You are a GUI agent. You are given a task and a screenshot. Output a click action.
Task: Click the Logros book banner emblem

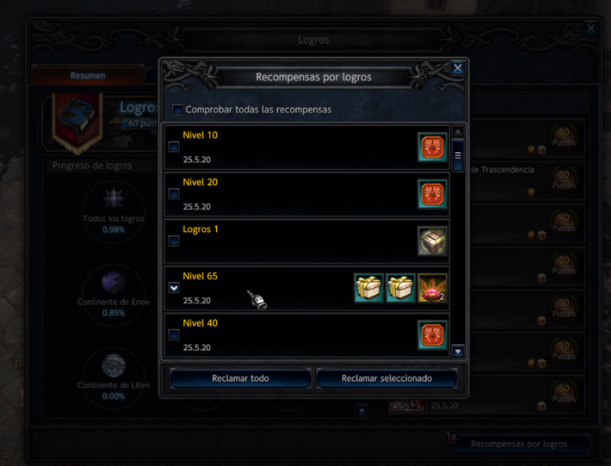[x=77, y=120]
